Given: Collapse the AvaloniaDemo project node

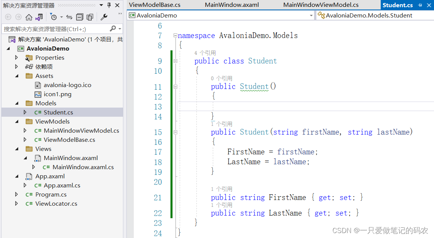Looking at the screenshot, I should click(8, 49).
